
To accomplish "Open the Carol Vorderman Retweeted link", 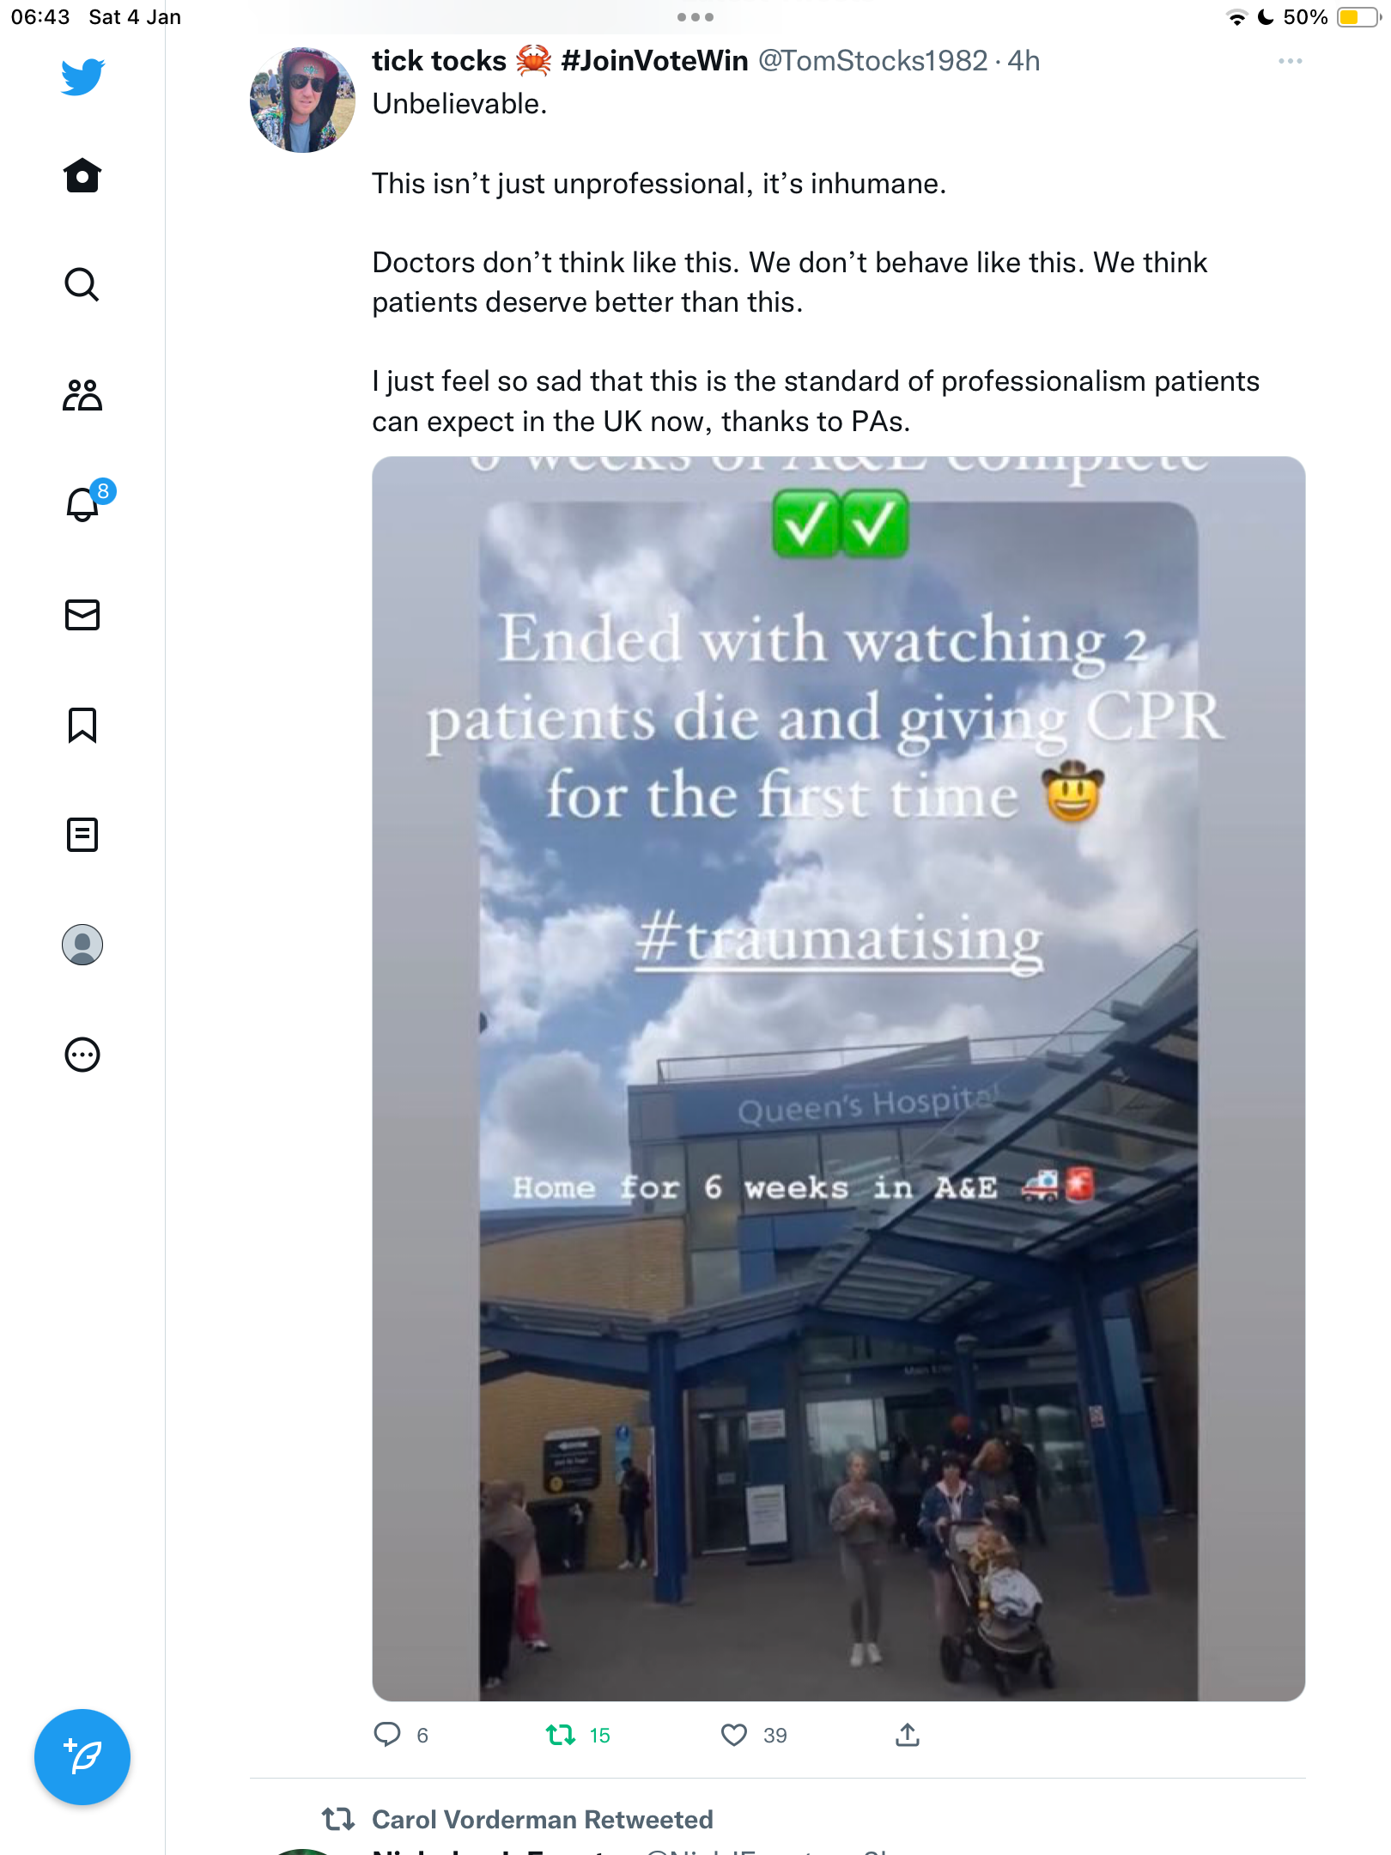I will click(x=542, y=1819).
